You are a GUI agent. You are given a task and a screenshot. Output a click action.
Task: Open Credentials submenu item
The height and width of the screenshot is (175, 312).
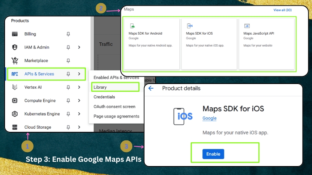(104, 97)
